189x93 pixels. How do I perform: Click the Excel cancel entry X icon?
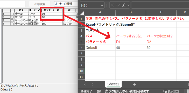tap(112, 5)
